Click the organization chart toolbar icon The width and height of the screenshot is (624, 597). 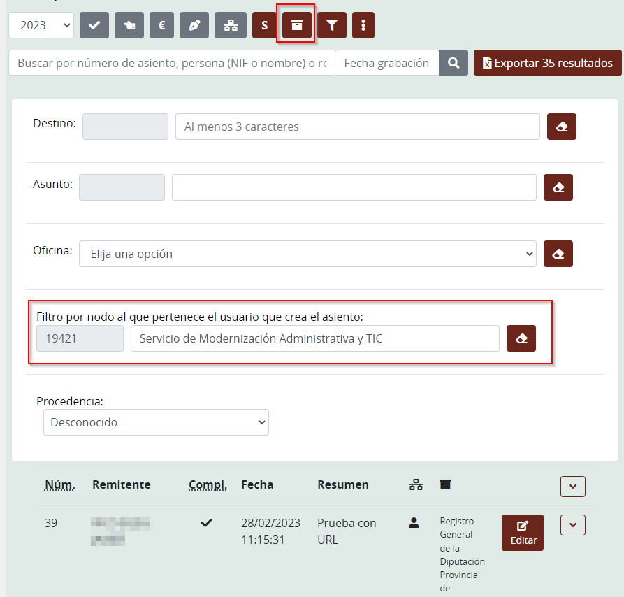tap(230, 25)
